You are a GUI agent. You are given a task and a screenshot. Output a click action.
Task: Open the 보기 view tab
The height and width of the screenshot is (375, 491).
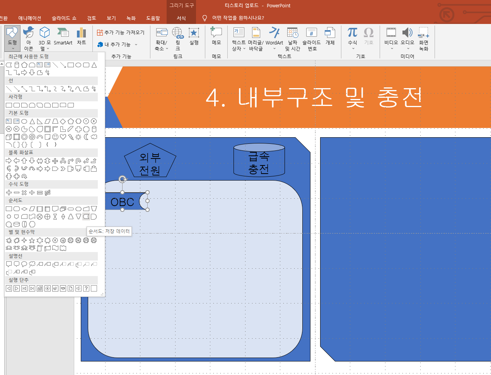point(111,18)
